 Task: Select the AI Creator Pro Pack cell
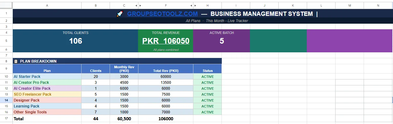[47, 82]
